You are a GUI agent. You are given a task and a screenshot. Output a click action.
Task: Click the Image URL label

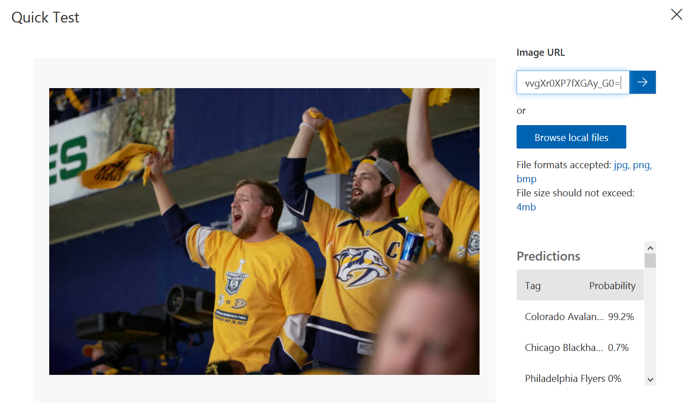point(540,52)
